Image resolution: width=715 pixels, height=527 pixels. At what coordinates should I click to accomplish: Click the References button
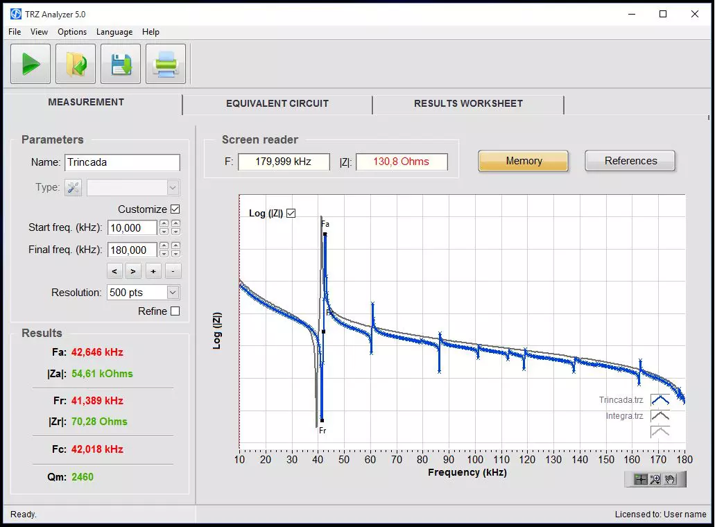630,161
